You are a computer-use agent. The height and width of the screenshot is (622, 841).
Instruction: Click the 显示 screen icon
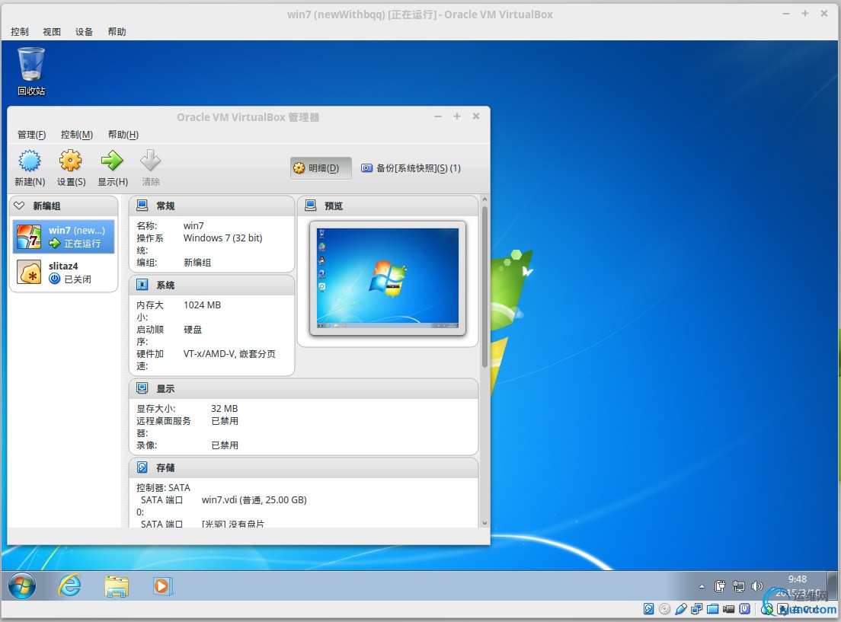click(142, 388)
